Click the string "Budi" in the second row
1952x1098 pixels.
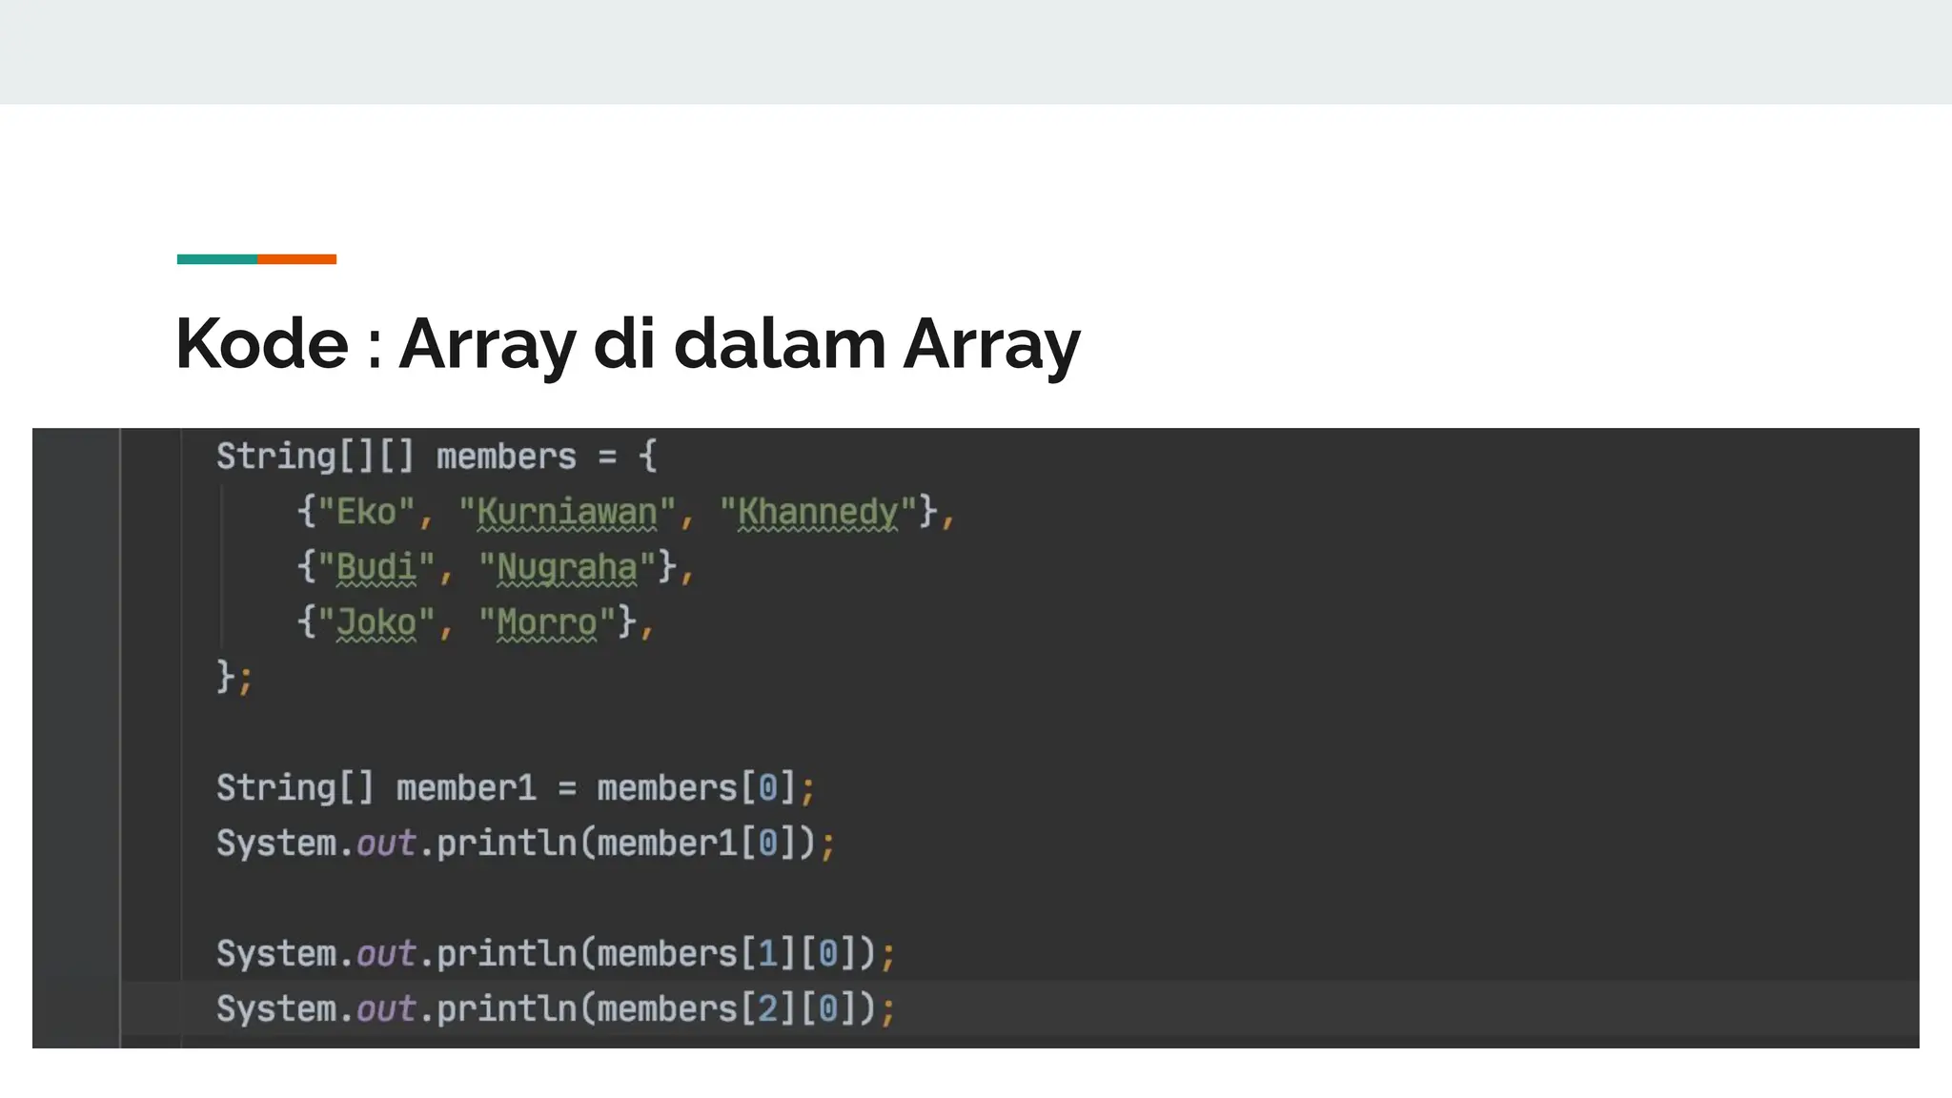click(376, 567)
